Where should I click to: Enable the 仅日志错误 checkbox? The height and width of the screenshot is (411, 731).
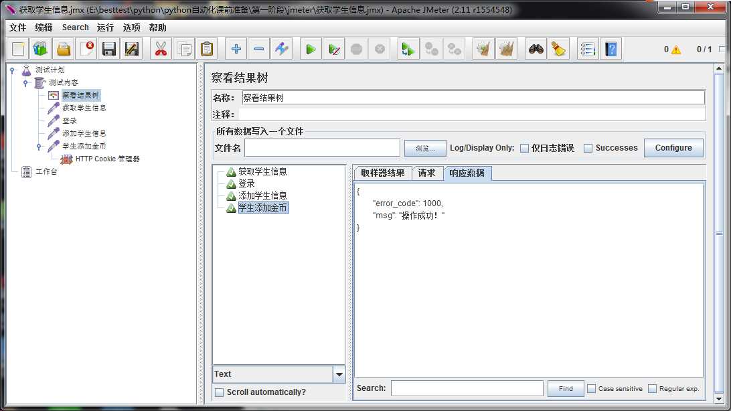click(524, 148)
